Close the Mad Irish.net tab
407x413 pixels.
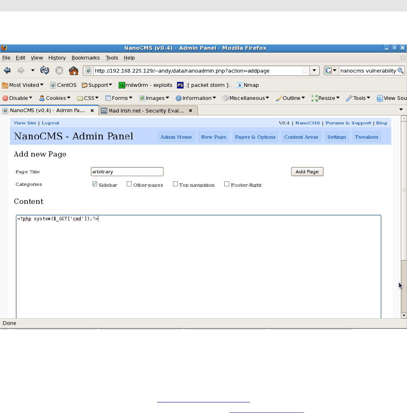(x=190, y=110)
